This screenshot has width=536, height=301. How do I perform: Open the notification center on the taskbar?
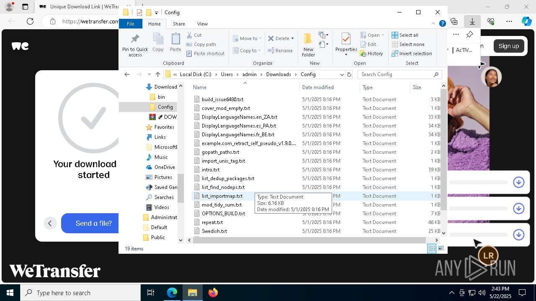click(x=522, y=293)
